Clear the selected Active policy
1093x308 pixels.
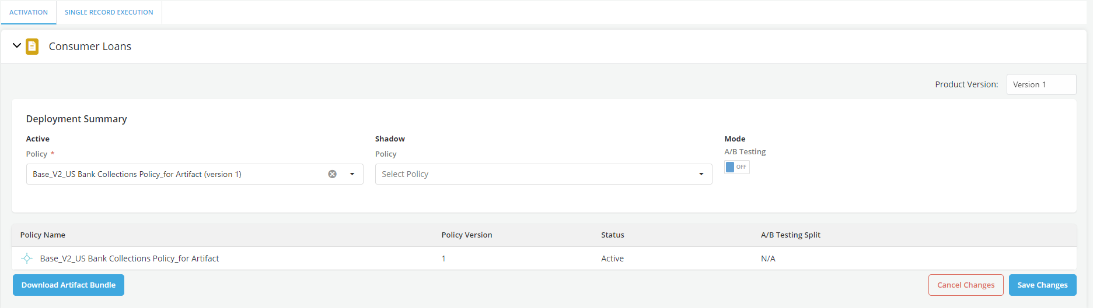(x=332, y=174)
